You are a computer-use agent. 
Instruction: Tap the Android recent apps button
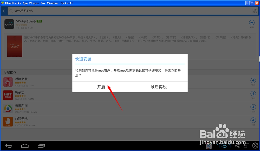[41, 146]
